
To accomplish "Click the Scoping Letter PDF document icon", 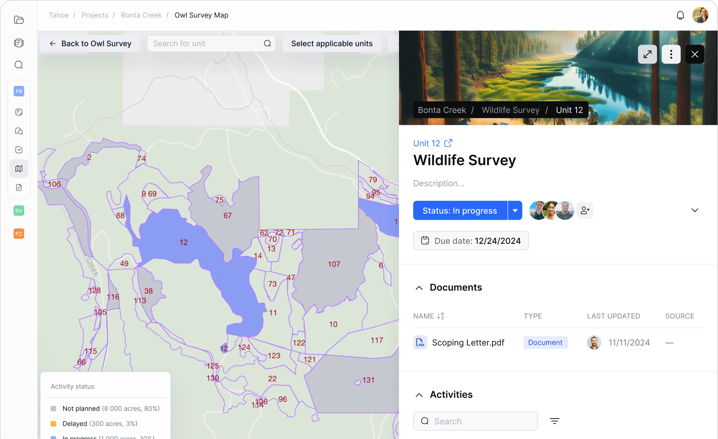I will coord(420,342).
